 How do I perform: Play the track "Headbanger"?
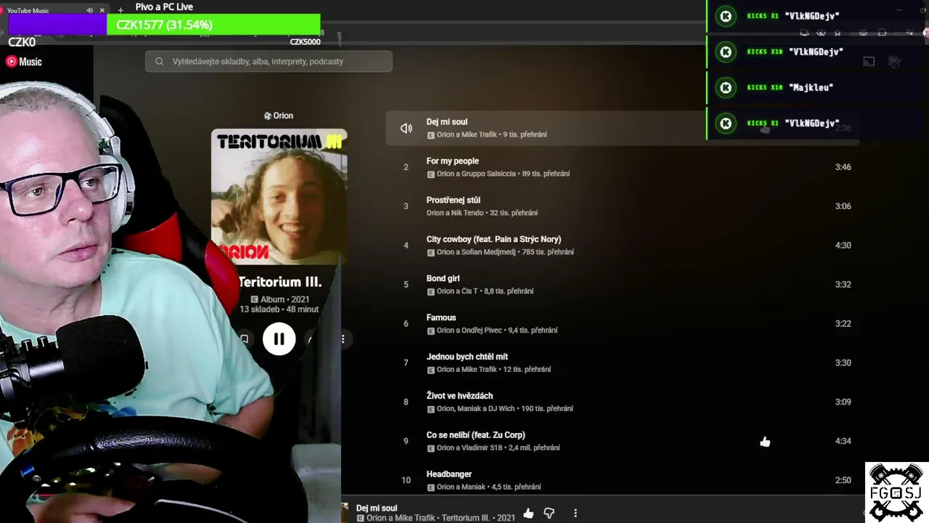(x=449, y=475)
